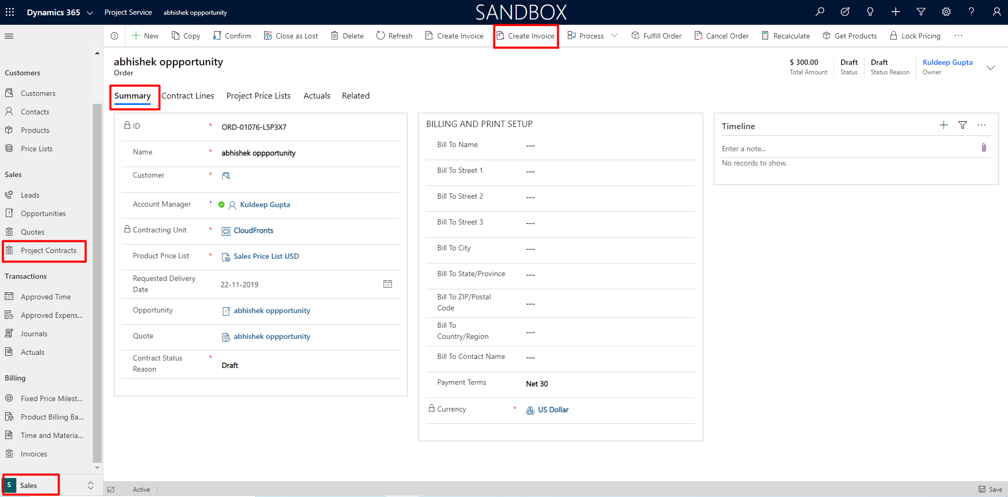Expand the header details chevron near Owner
The width and height of the screenshot is (1008, 497).
(x=991, y=67)
